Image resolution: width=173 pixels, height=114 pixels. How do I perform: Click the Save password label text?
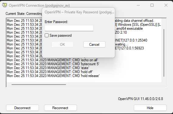(61, 35)
